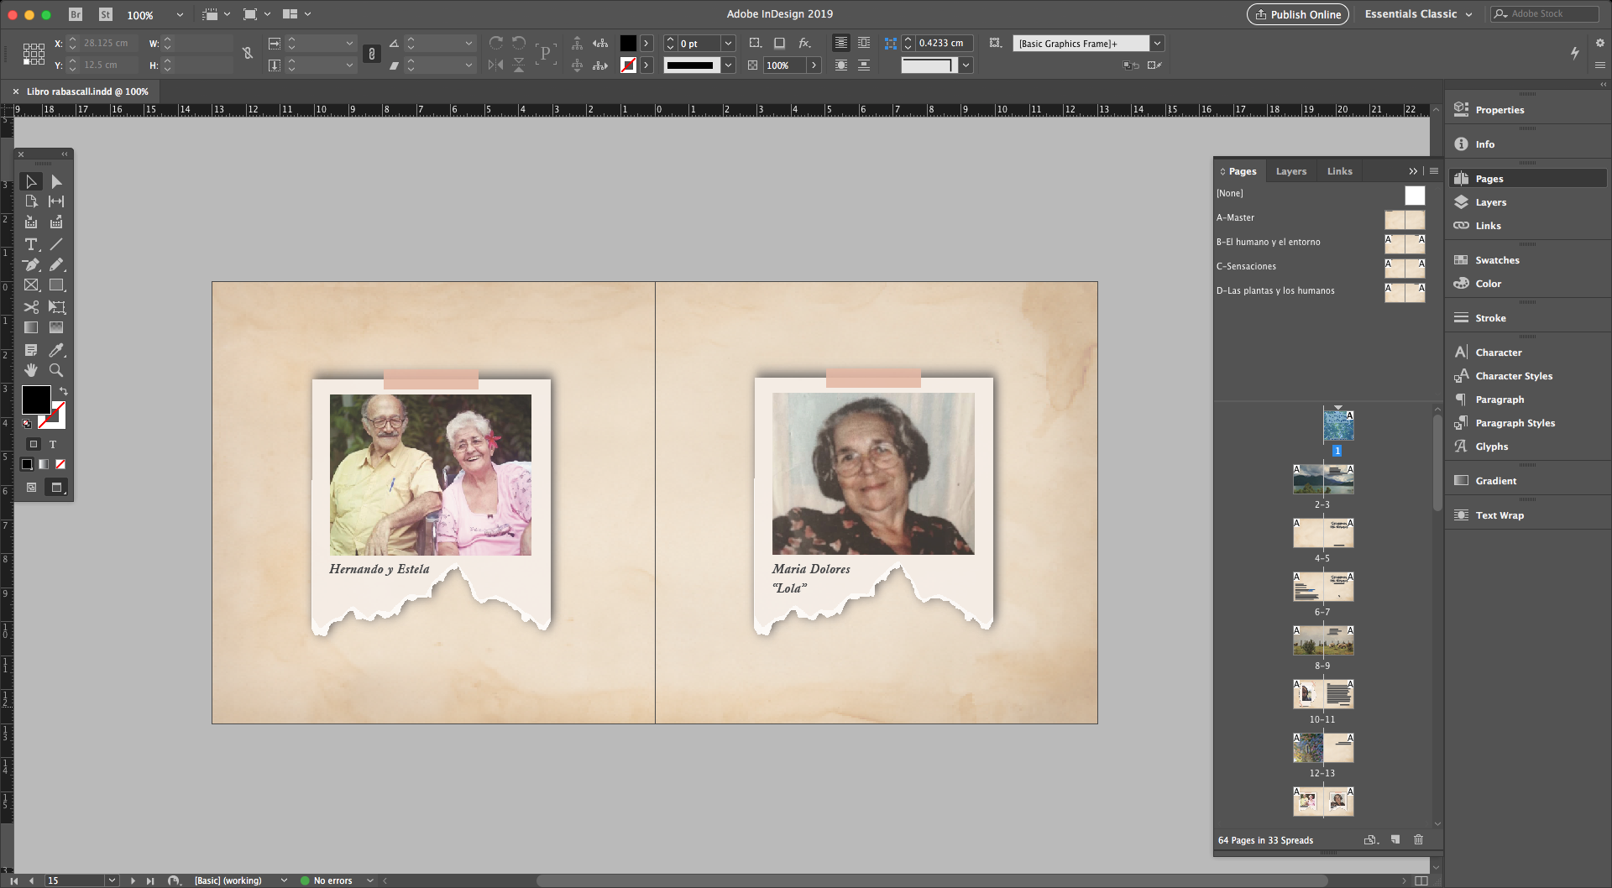
Task: Activate the Eyedropper tool
Action: coord(56,350)
